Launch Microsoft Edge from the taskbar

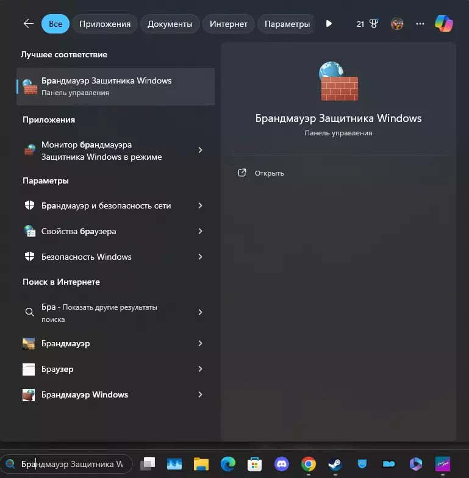(228, 464)
